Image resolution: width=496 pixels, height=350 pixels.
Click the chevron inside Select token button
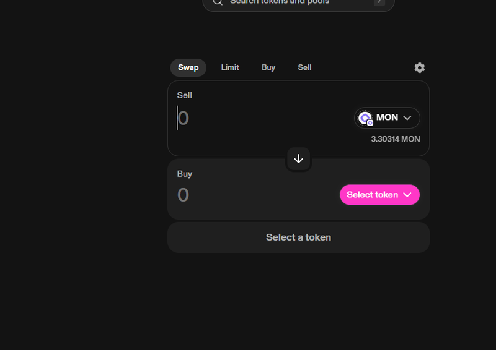[407, 195]
